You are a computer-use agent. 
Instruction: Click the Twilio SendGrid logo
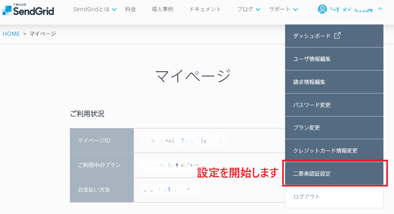pos(28,10)
